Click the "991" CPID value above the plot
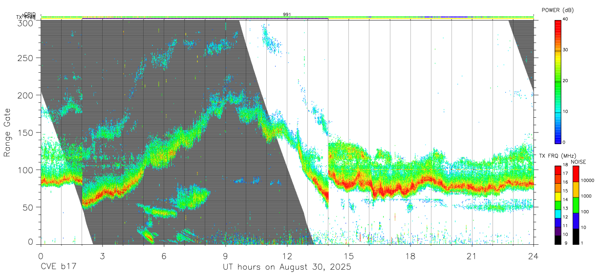 [x=287, y=15]
